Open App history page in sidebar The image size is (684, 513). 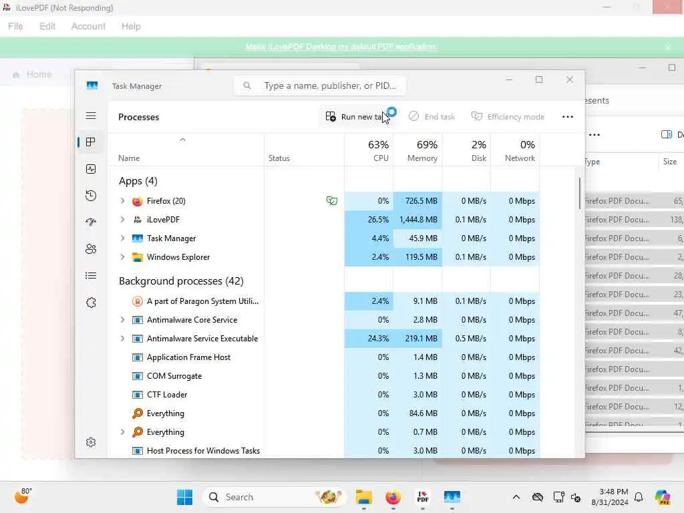coord(91,196)
